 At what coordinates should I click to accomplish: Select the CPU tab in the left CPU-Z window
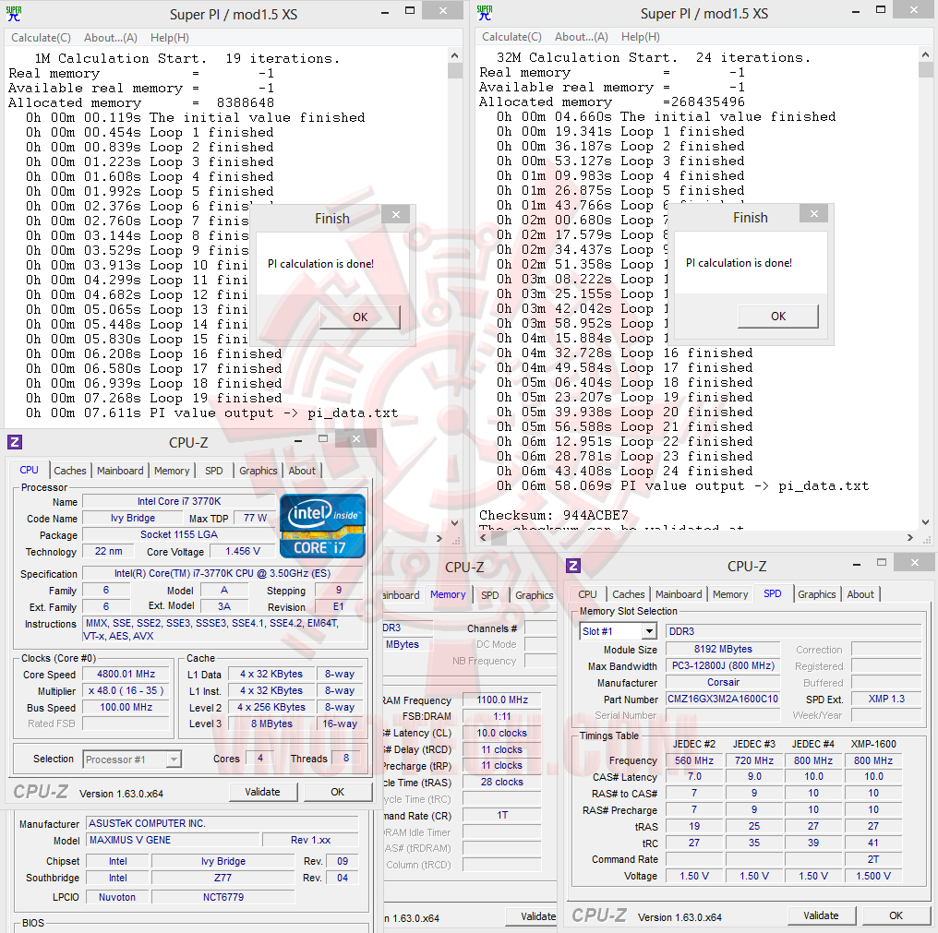(29, 470)
